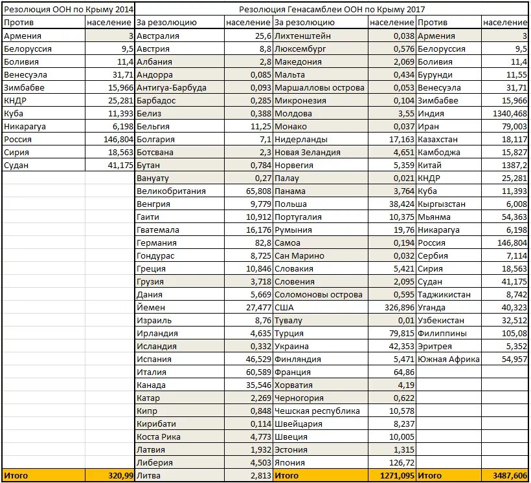531x483 pixels.
Task: Select the 'Украина' cell
Action: tap(321, 346)
